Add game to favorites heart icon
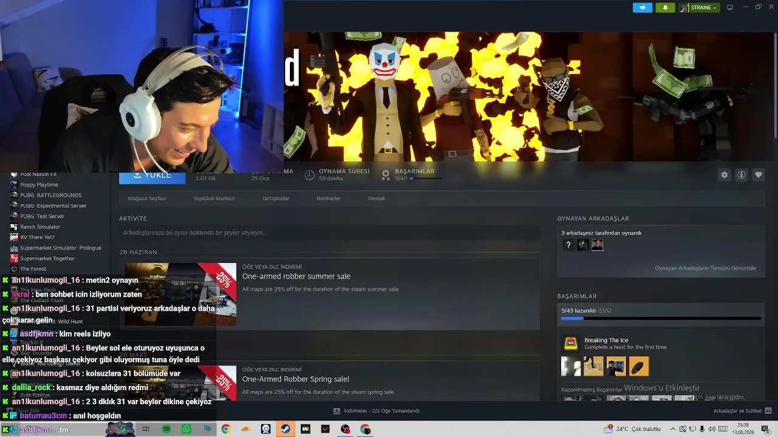778x437 pixels. (x=759, y=175)
